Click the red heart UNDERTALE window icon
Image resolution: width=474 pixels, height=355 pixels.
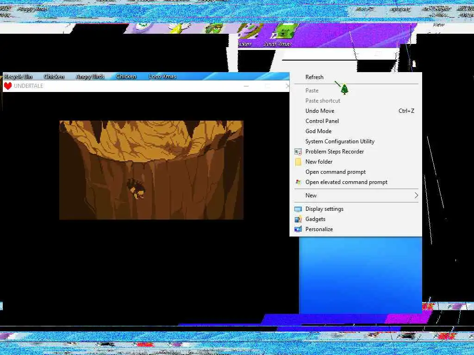click(8, 86)
